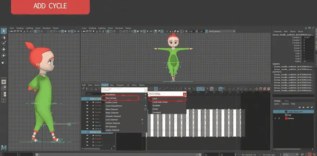Toggle playback P on Deena layer
Image resolution: width=317 pixels, height=156 pixels.
[279, 118]
